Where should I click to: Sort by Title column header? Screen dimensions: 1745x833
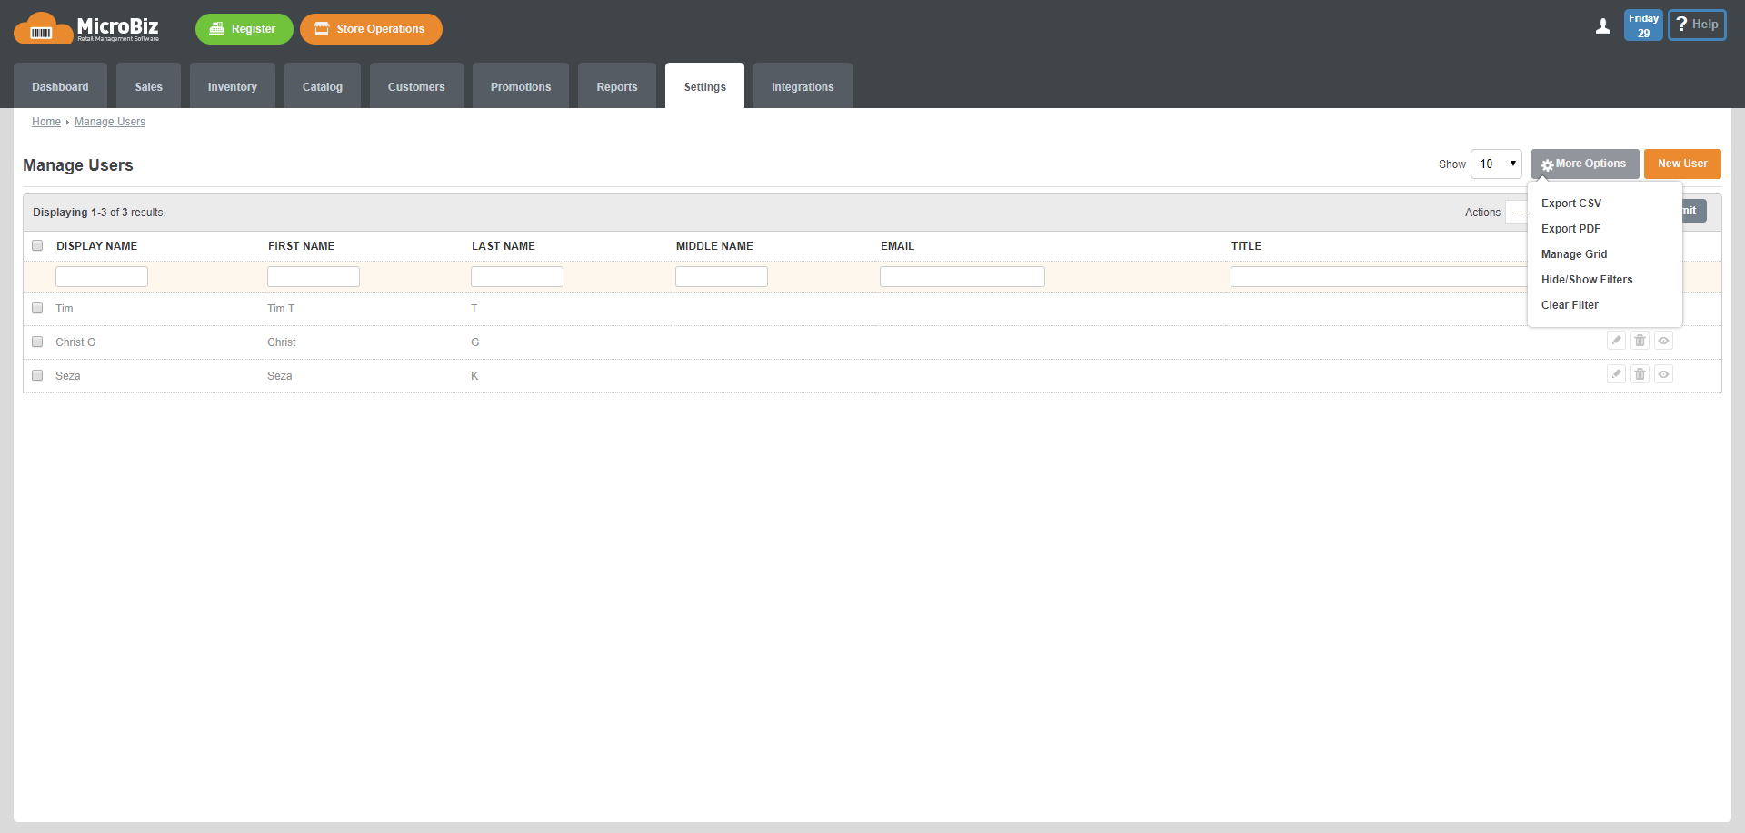click(x=1246, y=246)
